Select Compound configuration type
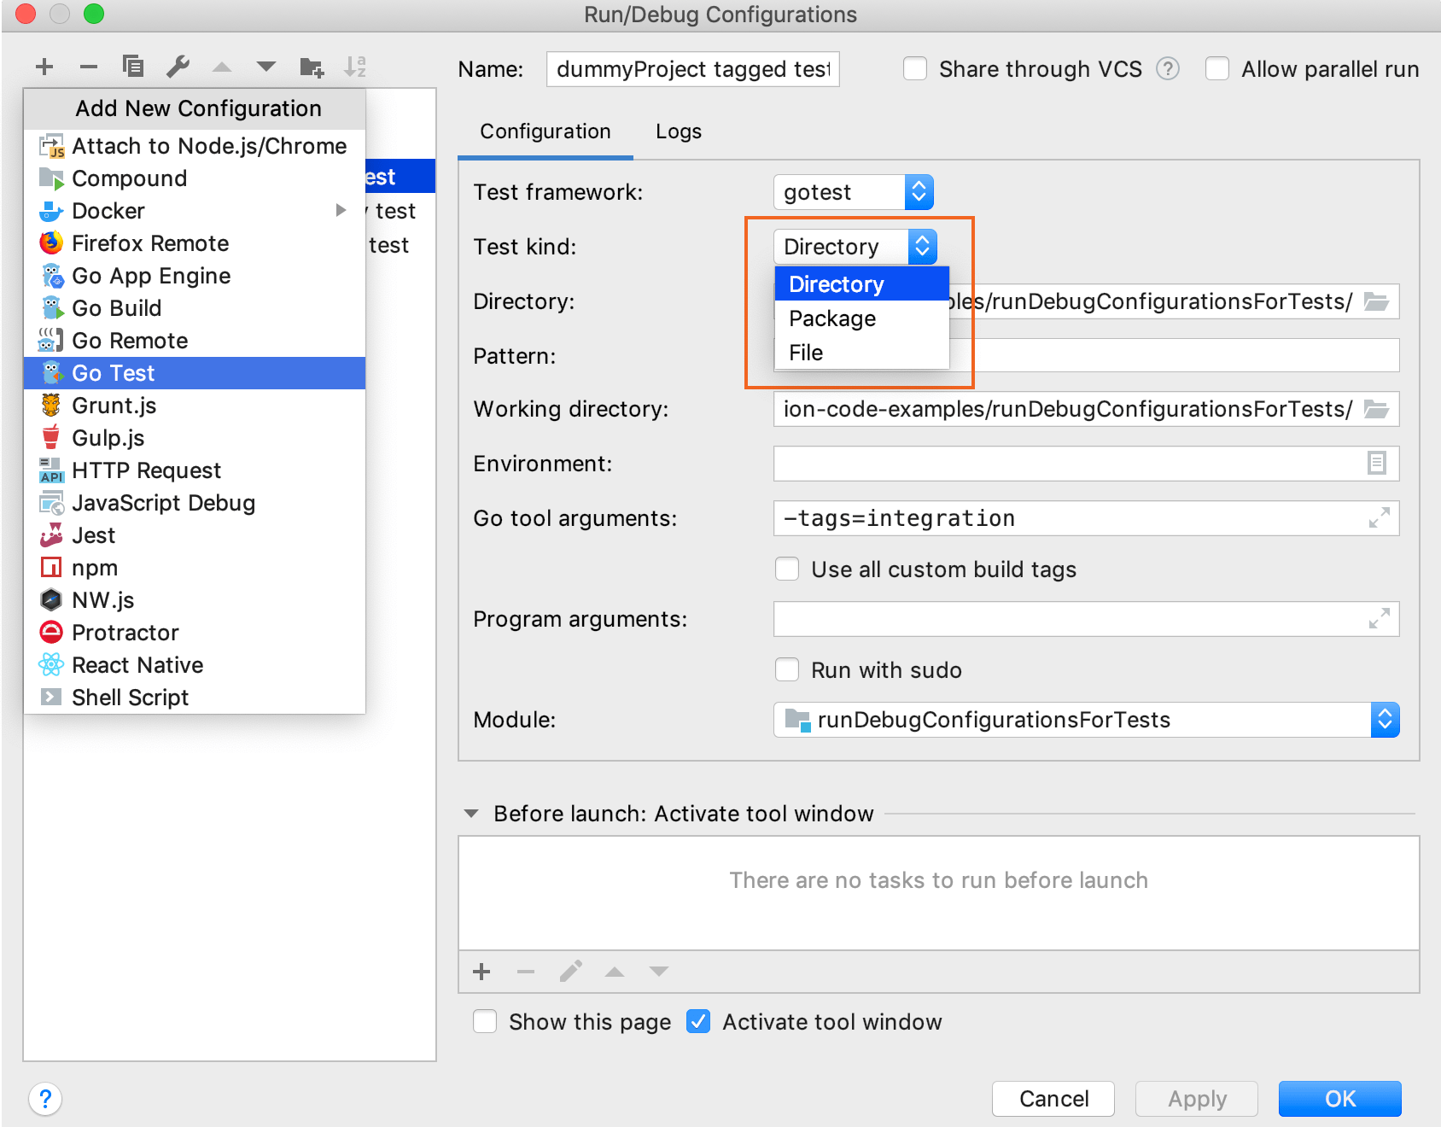 click(x=195, y=178)
